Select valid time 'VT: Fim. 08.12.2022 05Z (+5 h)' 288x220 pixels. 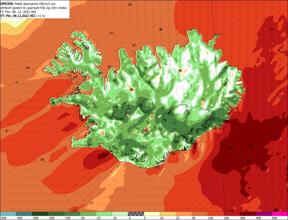[22, 16]
